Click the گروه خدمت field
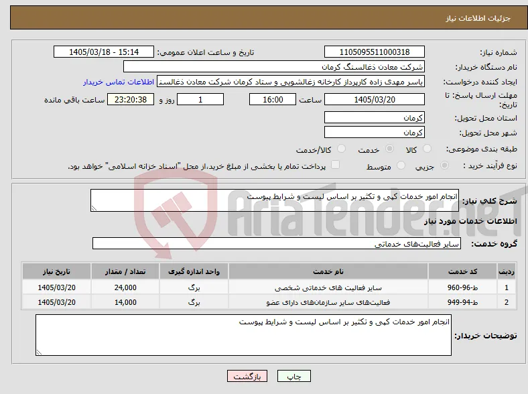The image size is (528, 394). tap(277, 243)
